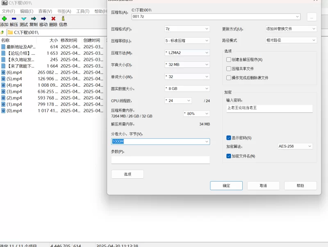The height and width of the screenshot is (247, 328).
Task: Click the size value "1 653"
Action: (x=52, y=53)
